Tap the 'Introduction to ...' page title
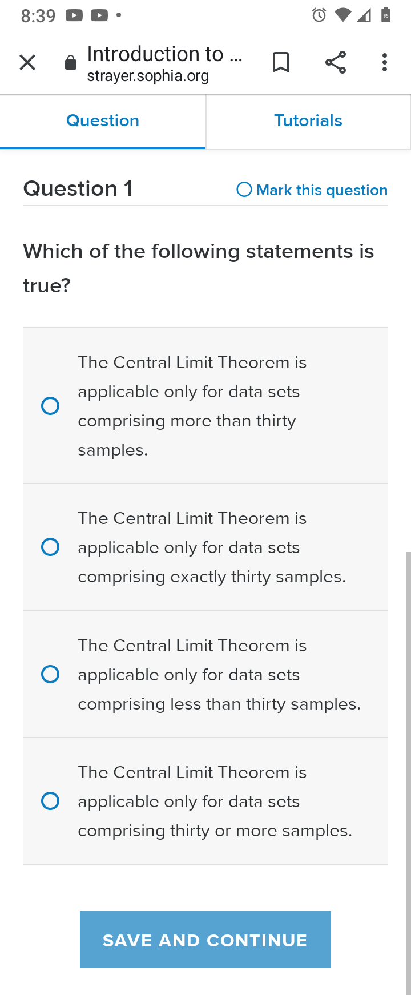Screen dimensions: 411x995 pyautogui.click(x=165, y=54)
